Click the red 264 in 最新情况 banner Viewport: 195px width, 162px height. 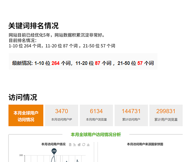click(56, 63)
